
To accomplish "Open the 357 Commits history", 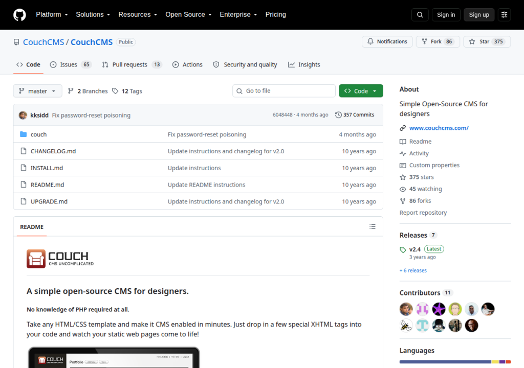I will click(355, 115).
